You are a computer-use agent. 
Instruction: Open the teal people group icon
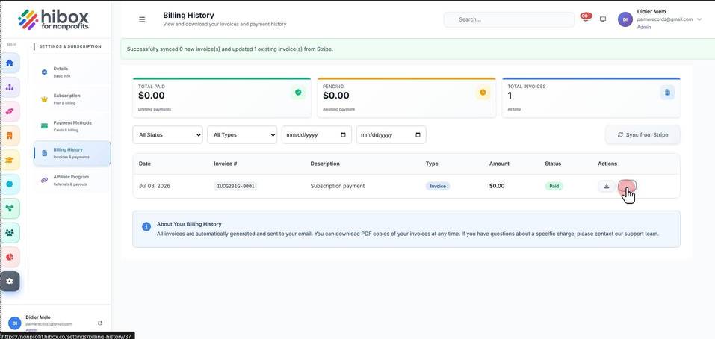pos(10,232)
